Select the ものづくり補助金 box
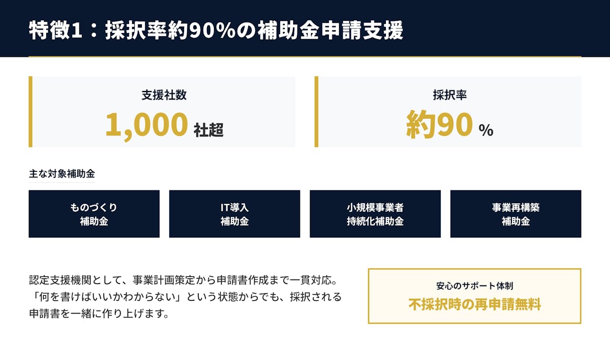610x343 pixels. pos(94,214)
